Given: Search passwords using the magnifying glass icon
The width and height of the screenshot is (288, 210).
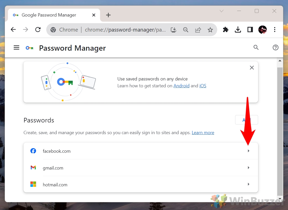Looking at the screenshot, I should click(x=256, y=48).
